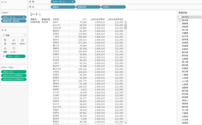Select the シート 1 sheet title
This screenshot has height=125, width=202.
36,14
